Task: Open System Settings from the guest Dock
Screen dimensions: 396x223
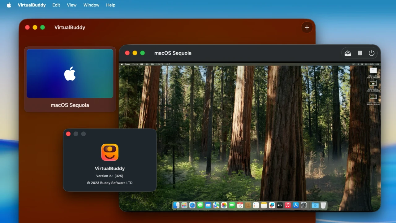Action: tap(303, 205)
